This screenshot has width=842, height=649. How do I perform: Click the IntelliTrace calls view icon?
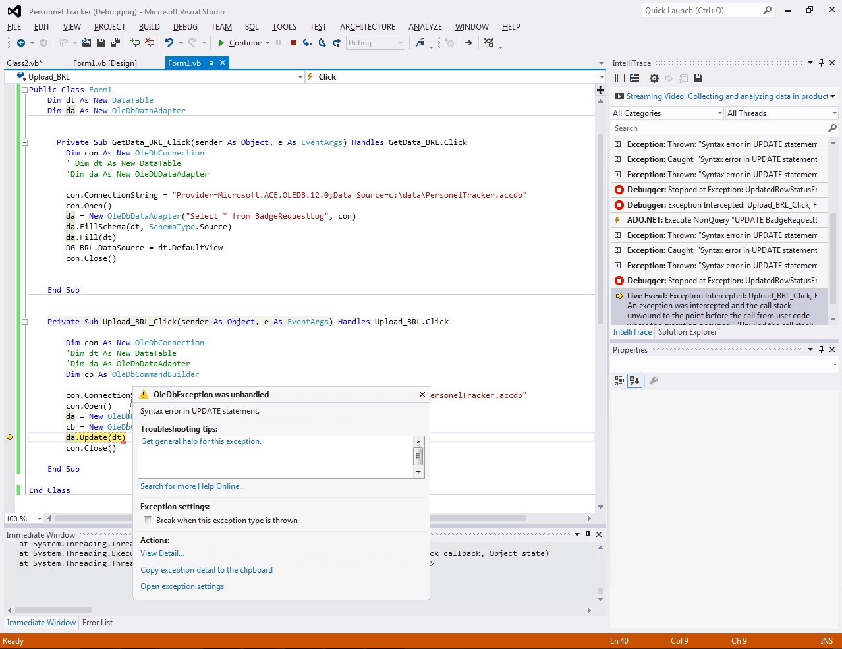click(634, 78)
